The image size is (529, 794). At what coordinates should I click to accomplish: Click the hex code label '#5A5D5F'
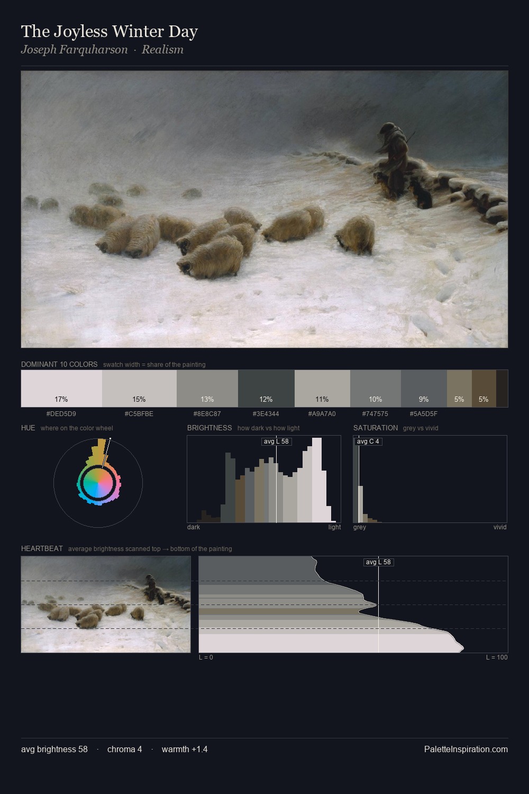tap(424, 414)
